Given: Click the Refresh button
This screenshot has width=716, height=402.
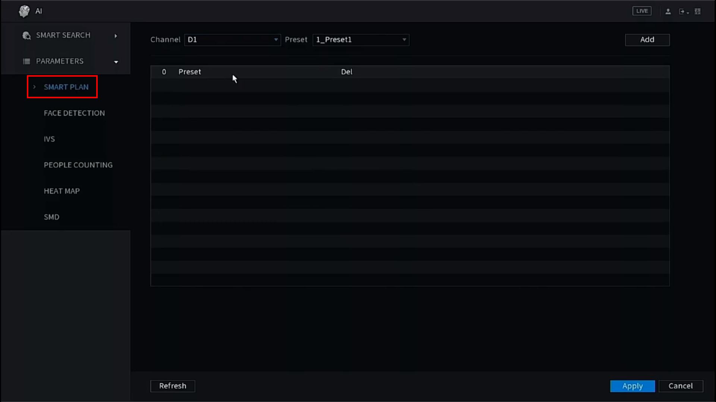Looking at the screenshot, I should [173, 386].
